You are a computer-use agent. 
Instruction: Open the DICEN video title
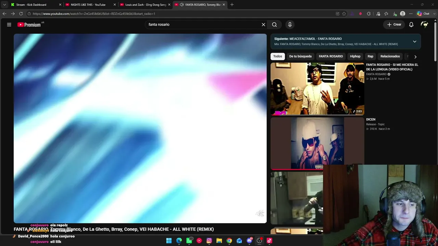click(371, 119)
